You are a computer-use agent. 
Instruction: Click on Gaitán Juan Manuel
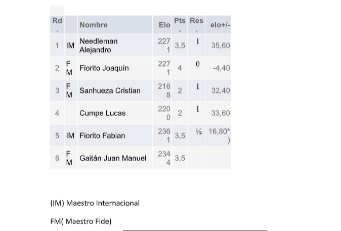[x=113, y=158]
